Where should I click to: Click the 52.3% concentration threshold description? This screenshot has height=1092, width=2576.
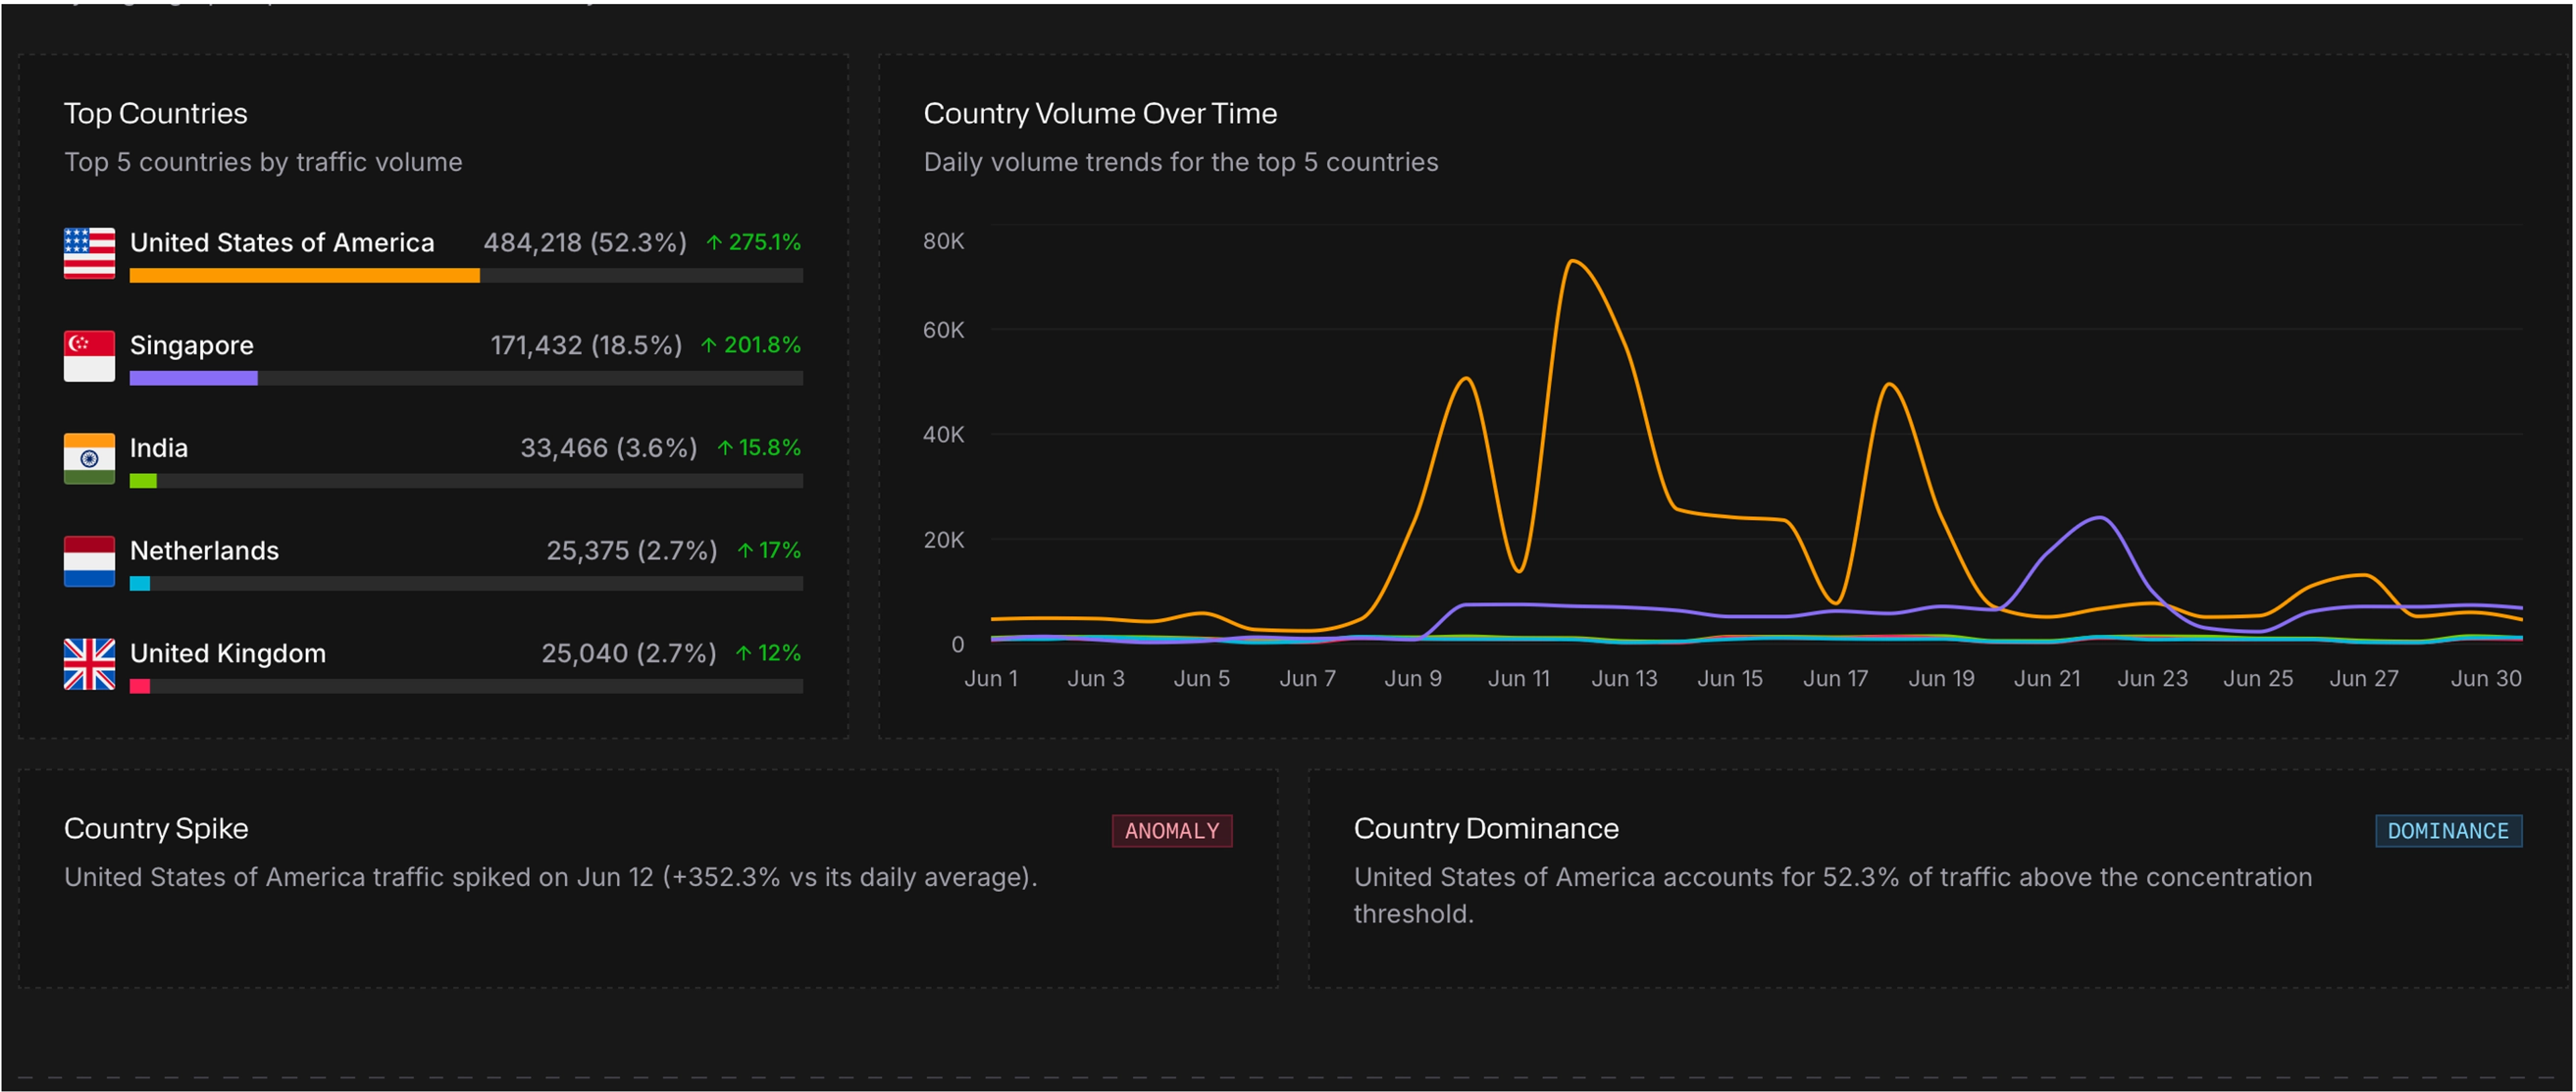[1832, 896]
